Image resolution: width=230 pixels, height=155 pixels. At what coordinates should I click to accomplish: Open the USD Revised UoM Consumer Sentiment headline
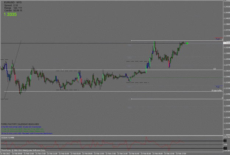coord(27,133)
